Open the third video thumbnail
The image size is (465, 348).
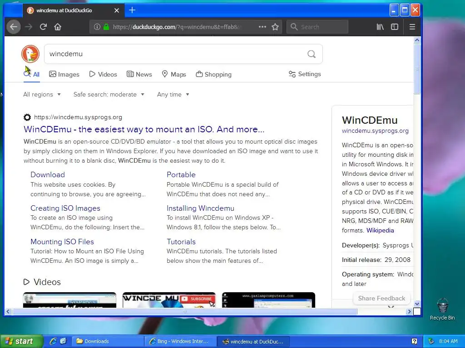point(268,300)
